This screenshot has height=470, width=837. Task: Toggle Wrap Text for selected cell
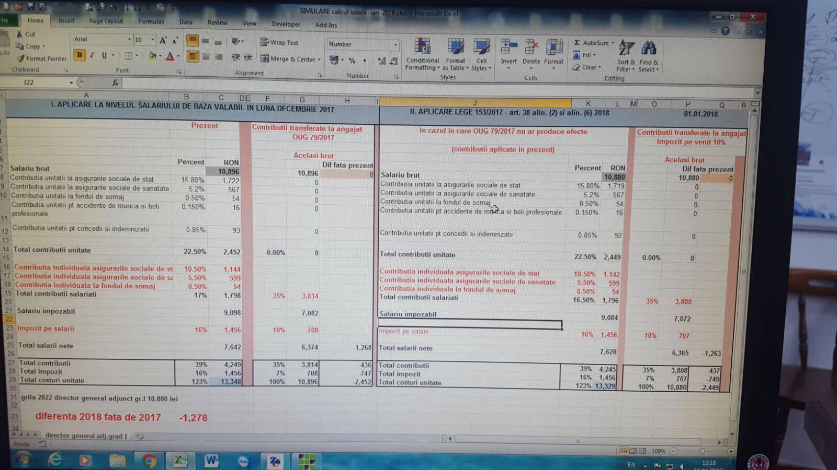click(279, 43)
